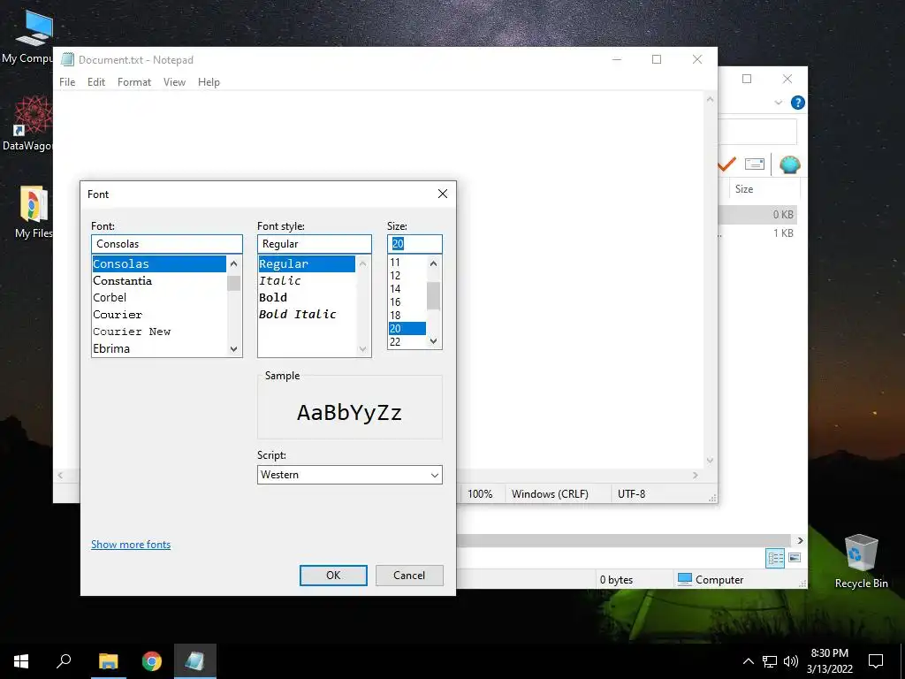
Task: Click the Computer status bar icon
Action: click(x=685, y=579)
